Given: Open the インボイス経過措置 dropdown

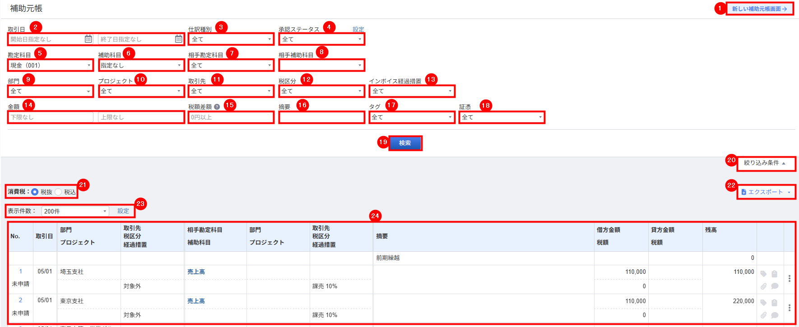Looking at the screenshot, I should (412, 91).
